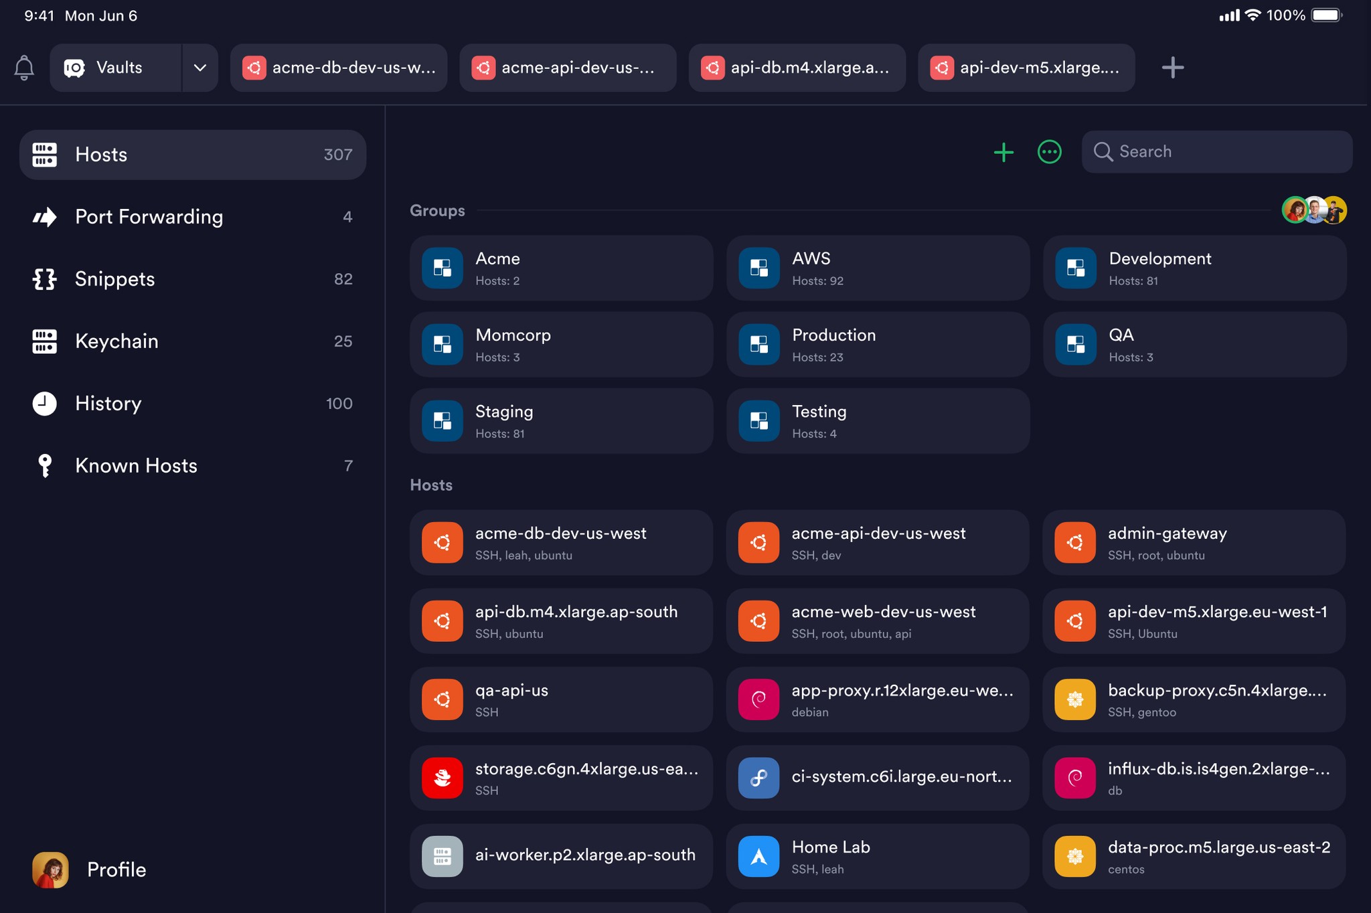Open the Production group
Image resolution: width=1371 pixels, height=913 pixels.
877,344
